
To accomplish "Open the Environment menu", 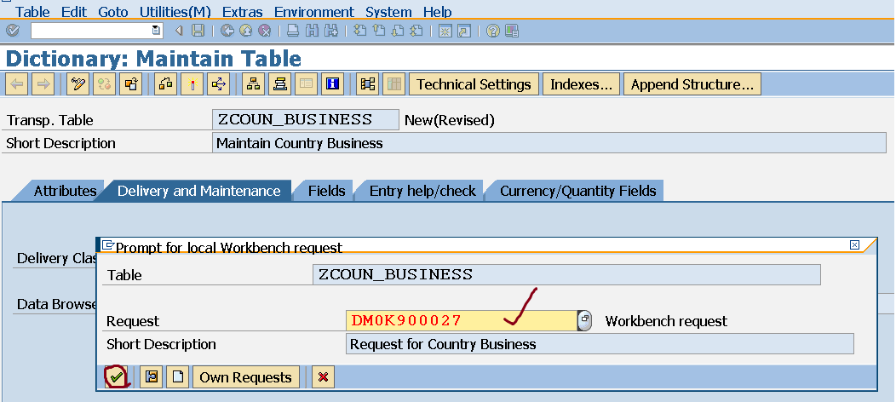I will 314,12.
